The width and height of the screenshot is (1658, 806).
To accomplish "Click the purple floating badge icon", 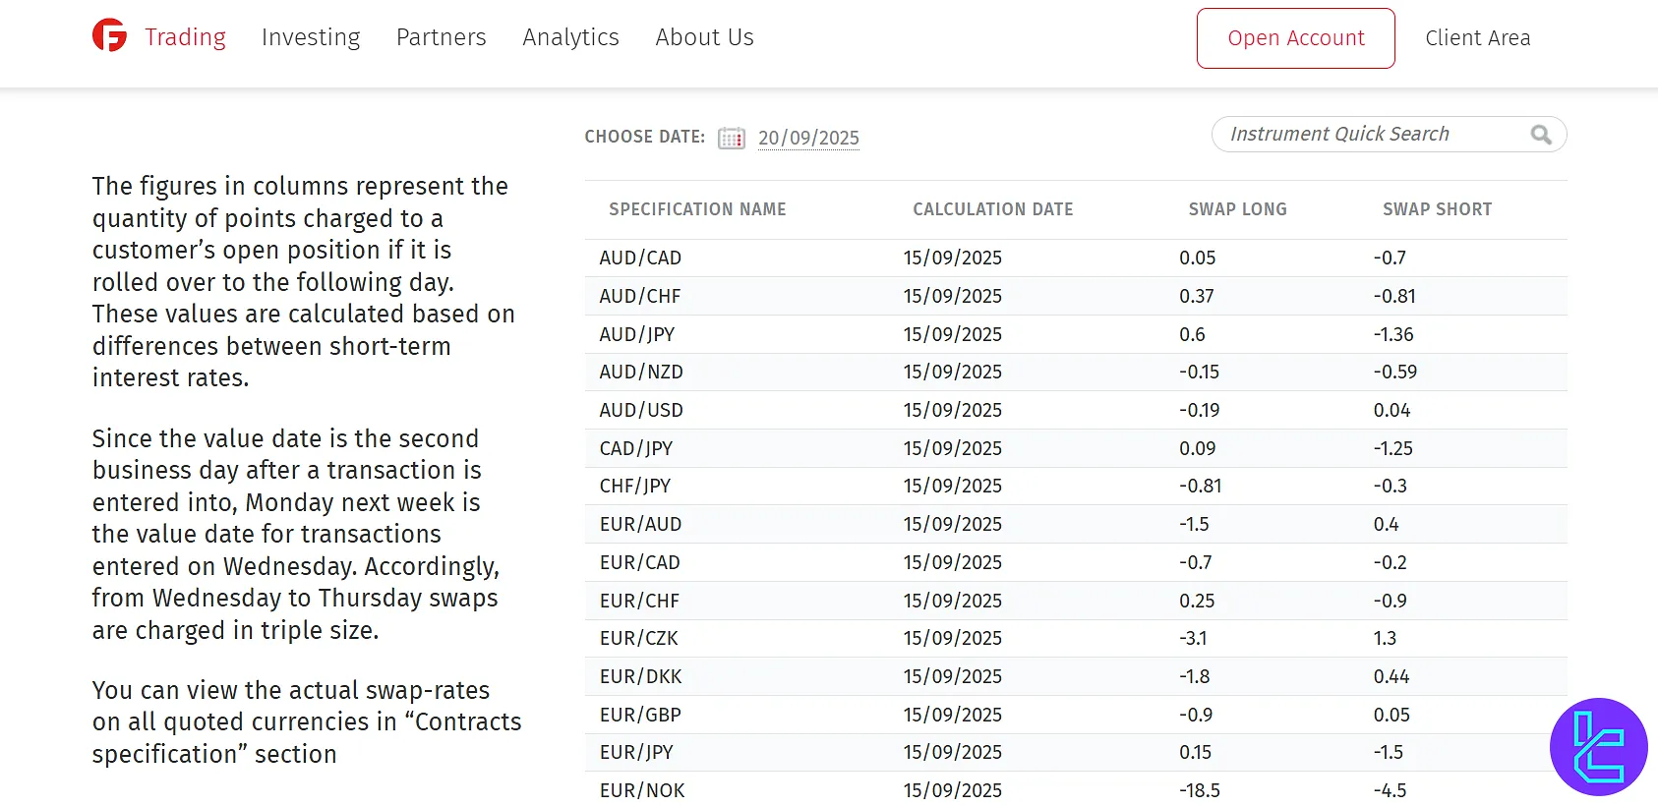I will click(1598, 747).
